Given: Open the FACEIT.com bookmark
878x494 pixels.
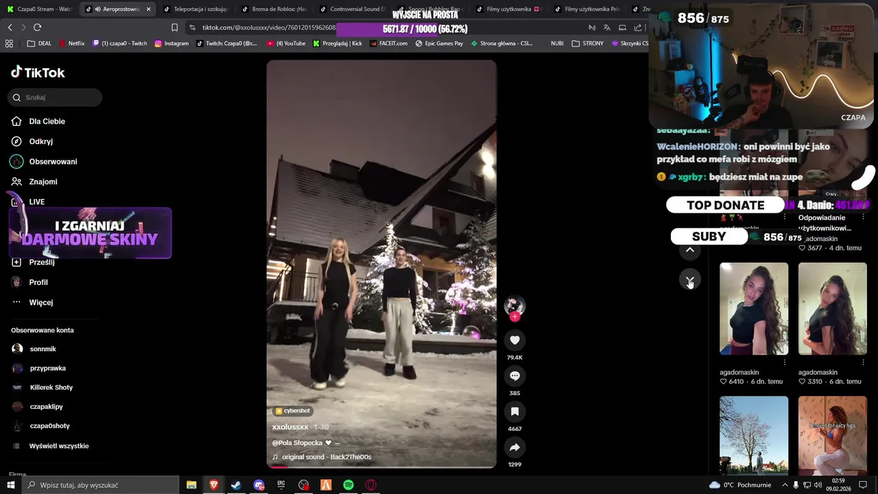Looking at the screenshot, I should tap(388, 43).
